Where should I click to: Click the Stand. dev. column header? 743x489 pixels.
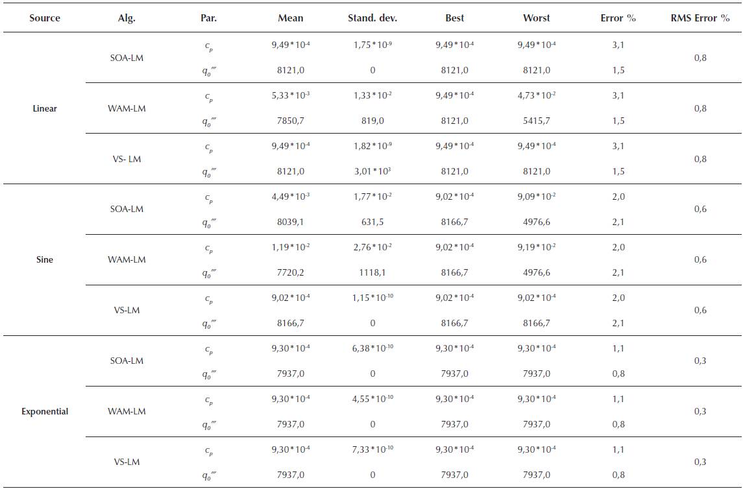tap(372, 18)
